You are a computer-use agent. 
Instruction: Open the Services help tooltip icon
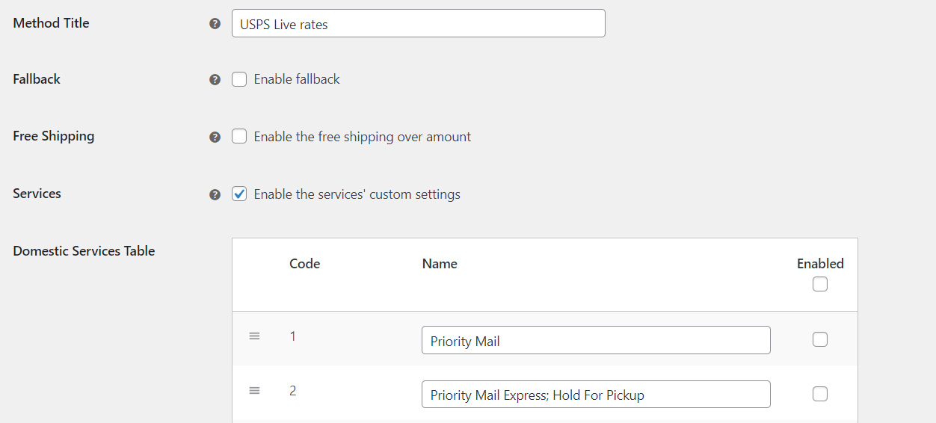pyautogui.click(x=215, y=194)
